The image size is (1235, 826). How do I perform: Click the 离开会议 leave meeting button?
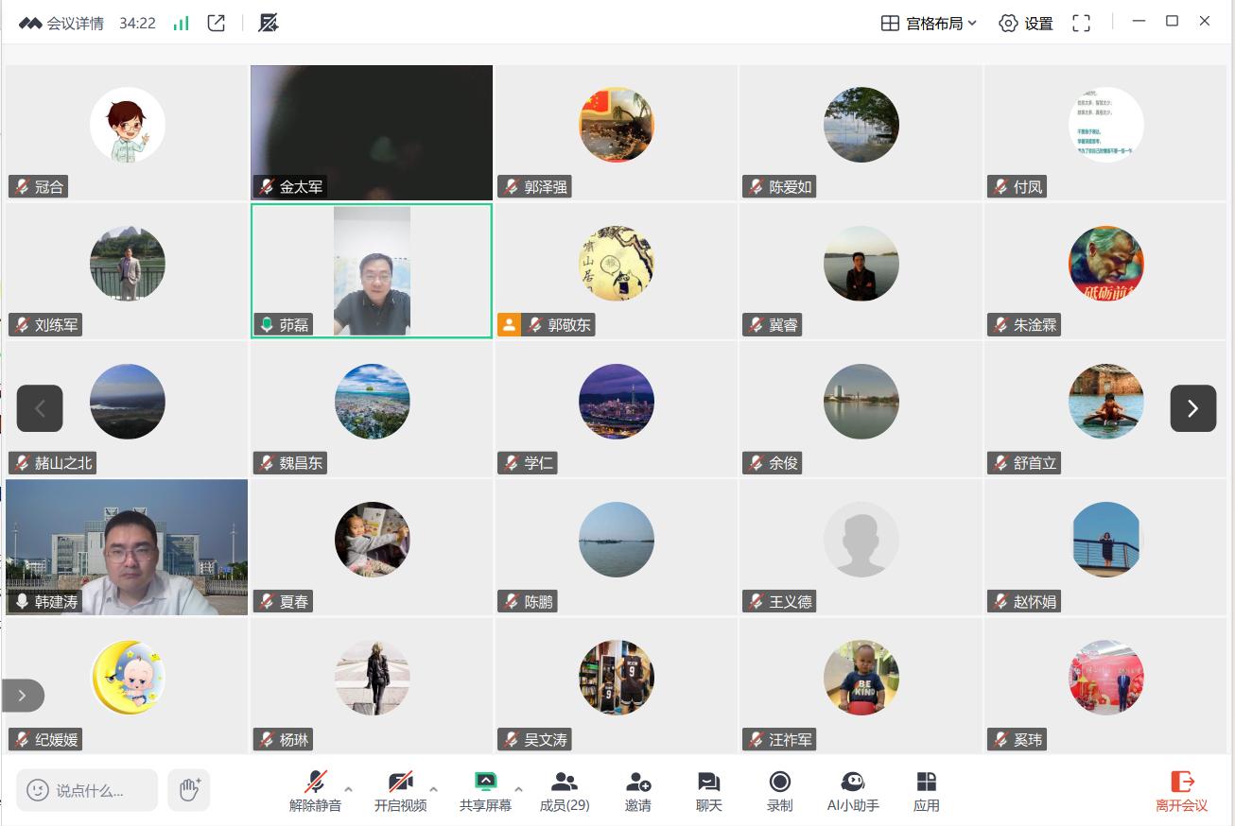coord(1181,791)
